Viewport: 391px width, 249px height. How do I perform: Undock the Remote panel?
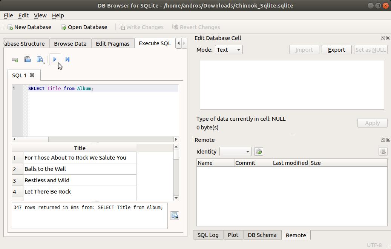click(383, 140)
